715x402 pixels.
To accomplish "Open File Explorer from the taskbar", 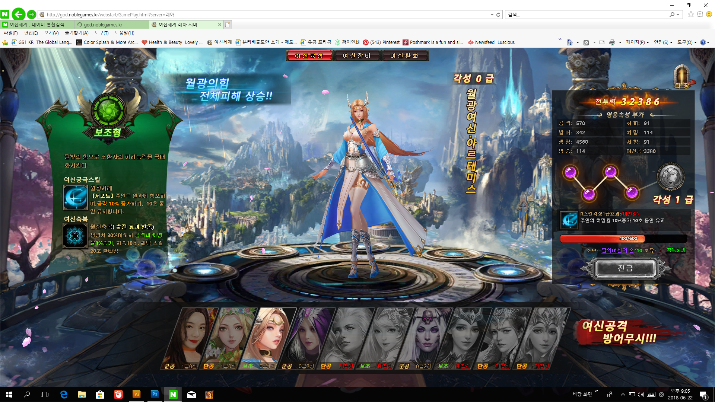I will point(82,395).
